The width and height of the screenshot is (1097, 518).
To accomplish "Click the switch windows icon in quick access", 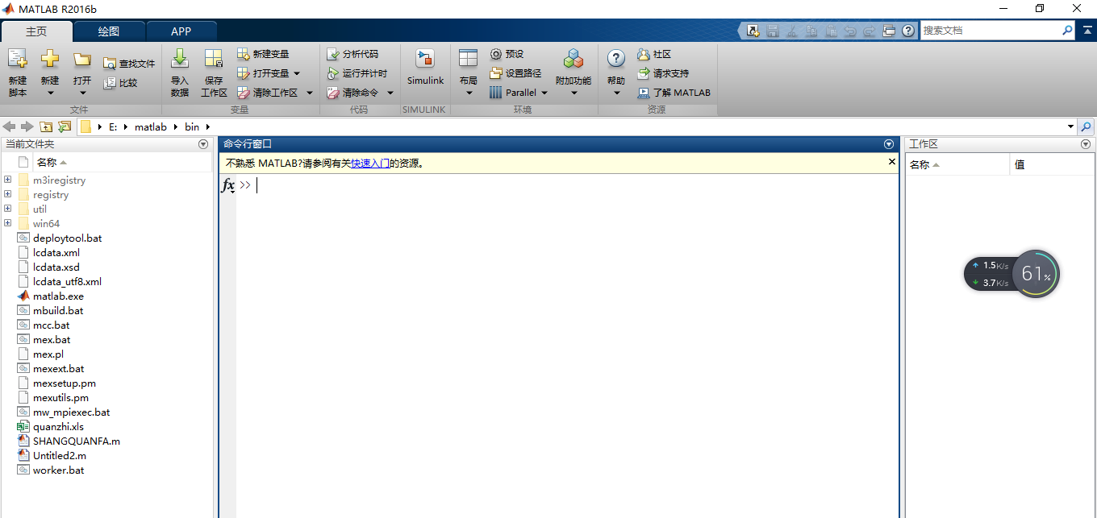I will click(x=889, y=31).
